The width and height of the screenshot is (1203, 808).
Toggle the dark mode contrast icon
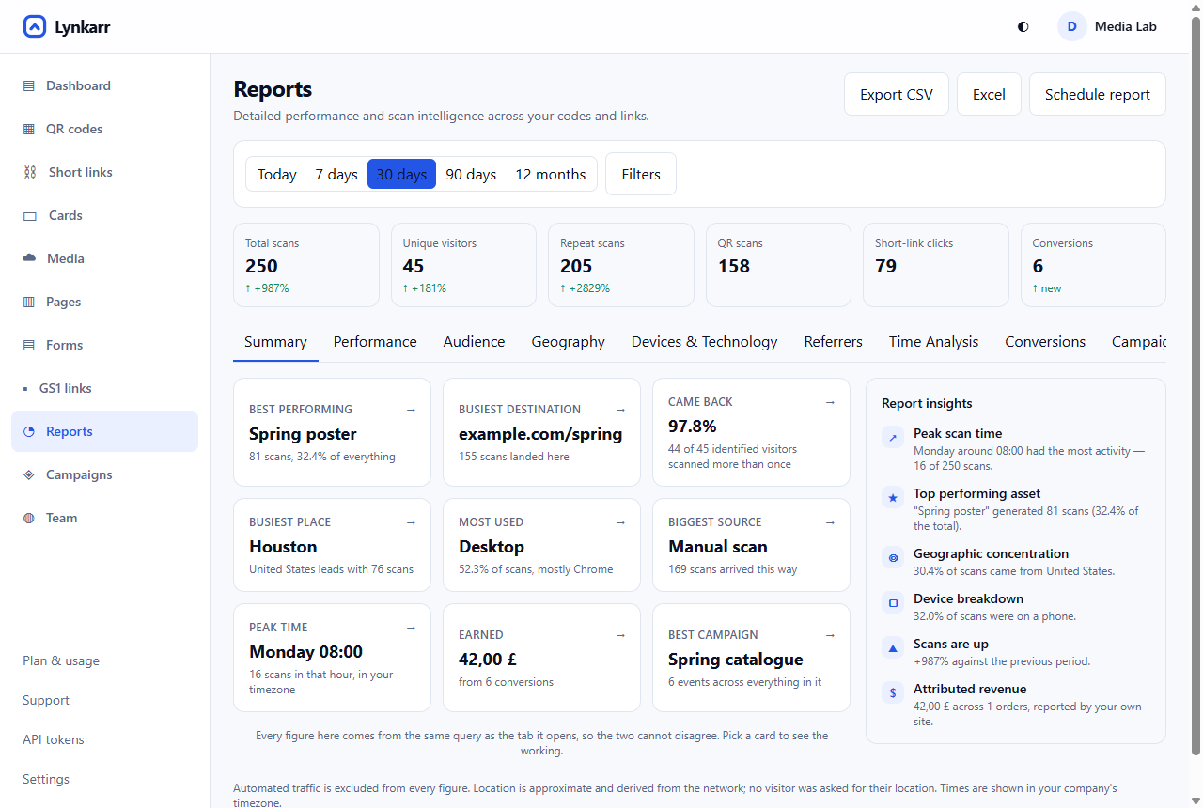tap(1023, 27)
